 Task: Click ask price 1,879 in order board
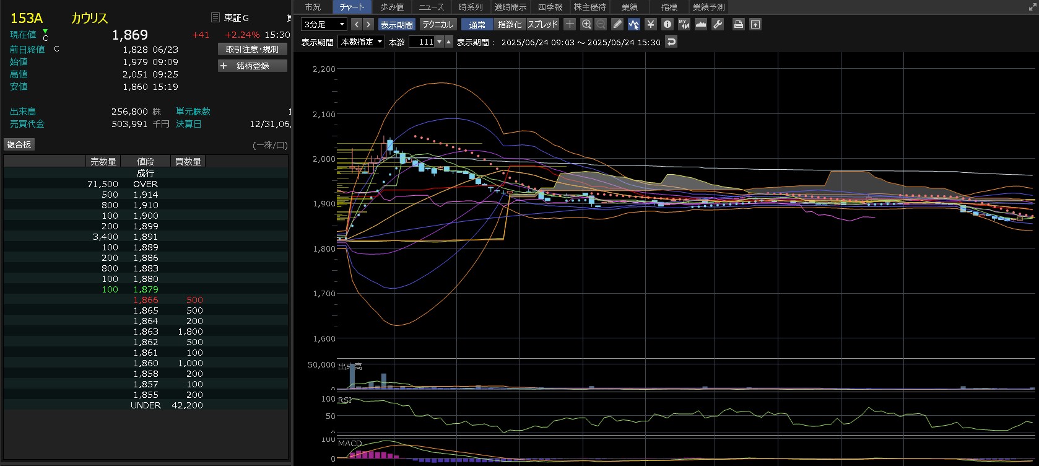point(146,289)
